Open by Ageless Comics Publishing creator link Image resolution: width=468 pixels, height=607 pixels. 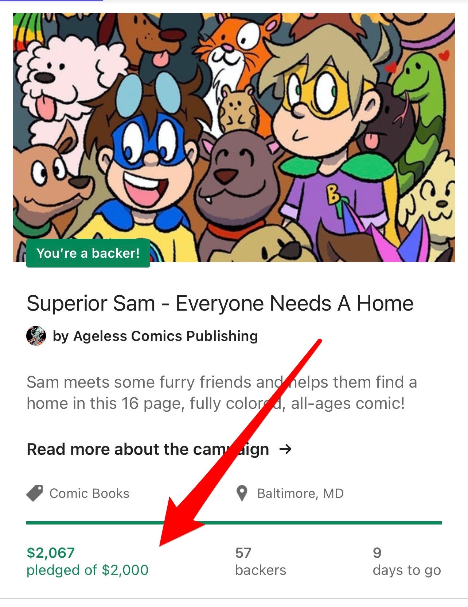click(x=155, y=336)
